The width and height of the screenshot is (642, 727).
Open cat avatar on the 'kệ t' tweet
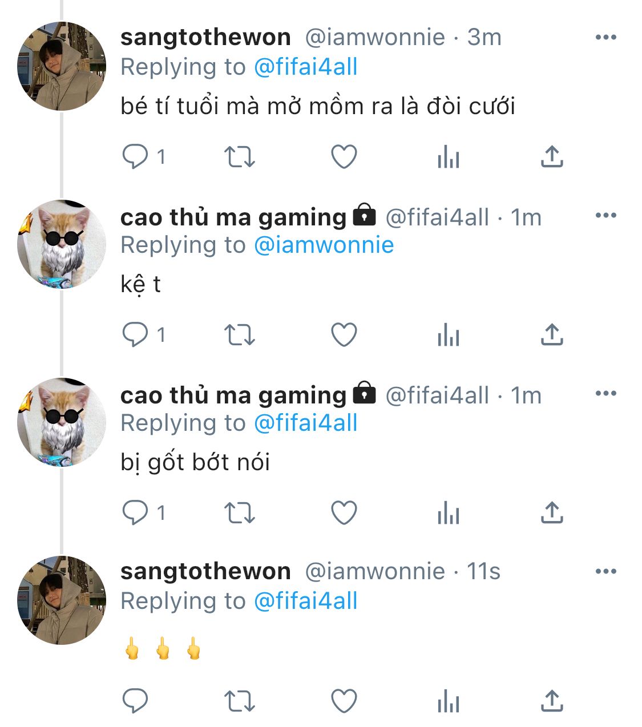[x=62, y=244]
